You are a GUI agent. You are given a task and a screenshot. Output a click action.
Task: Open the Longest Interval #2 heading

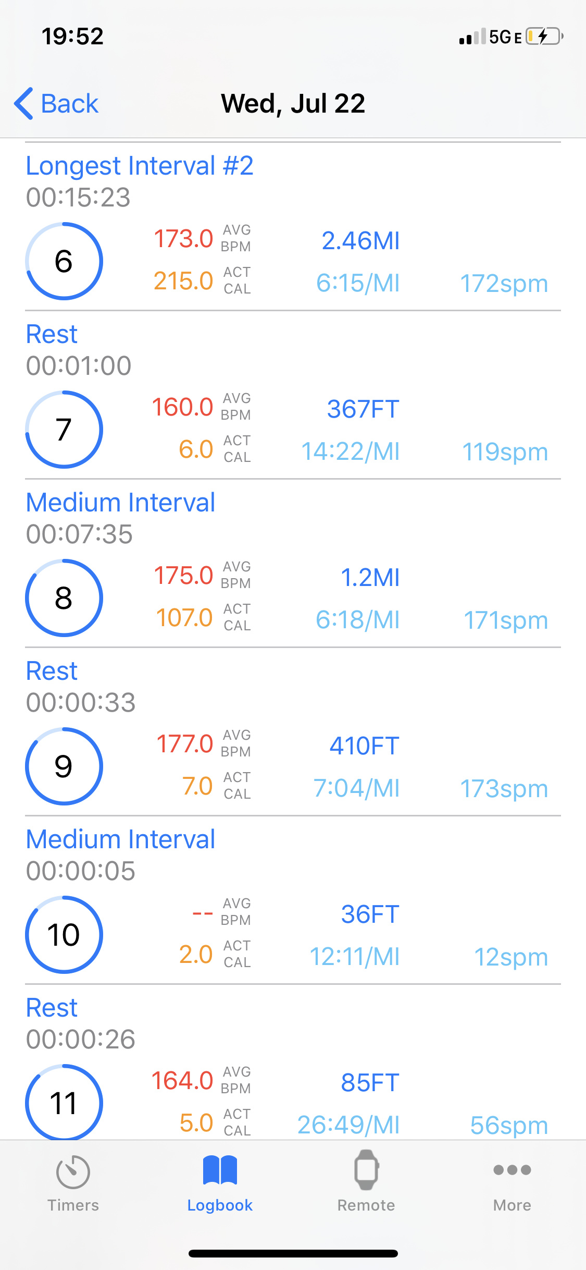[140, 166]
